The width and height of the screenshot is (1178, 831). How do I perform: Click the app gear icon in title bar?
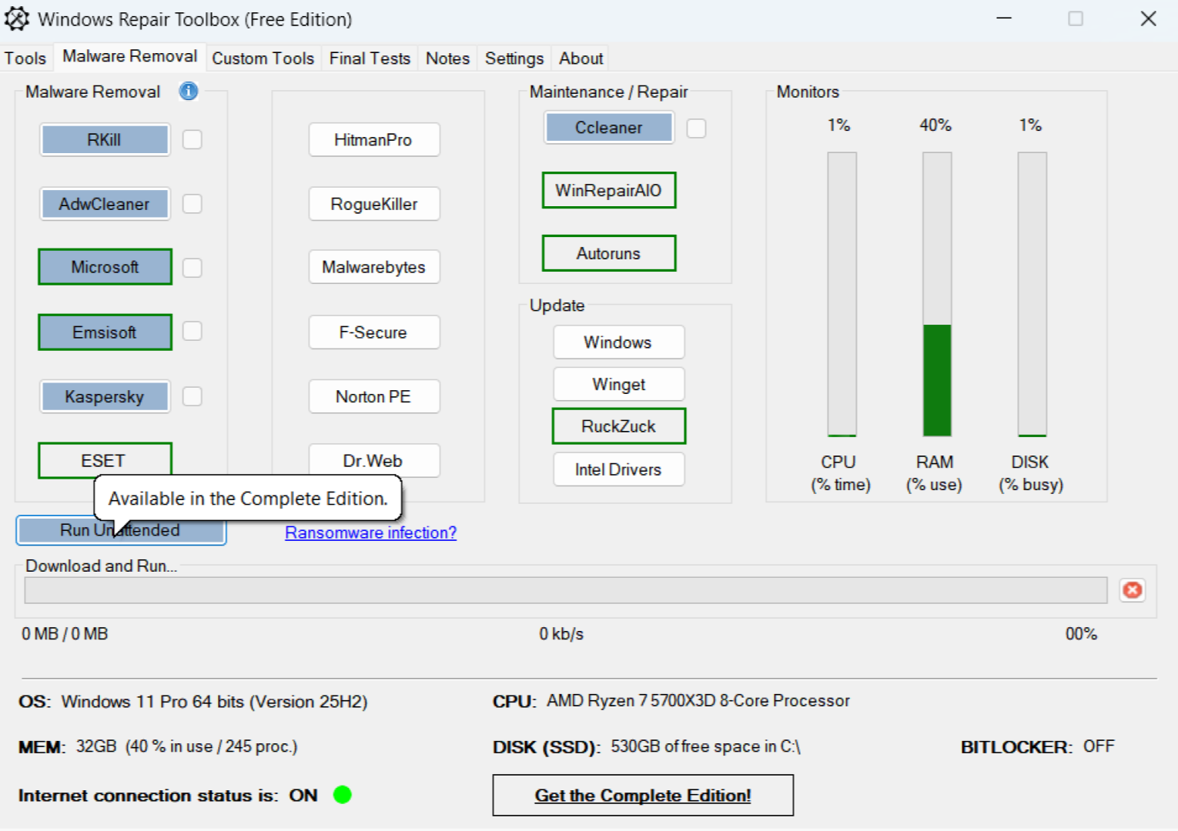coord(17,18)
